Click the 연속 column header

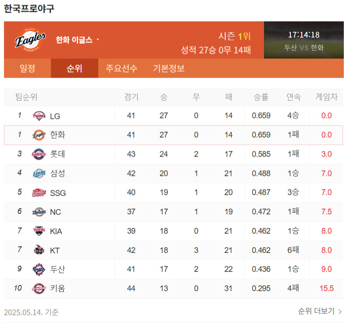tap(293, 97)
